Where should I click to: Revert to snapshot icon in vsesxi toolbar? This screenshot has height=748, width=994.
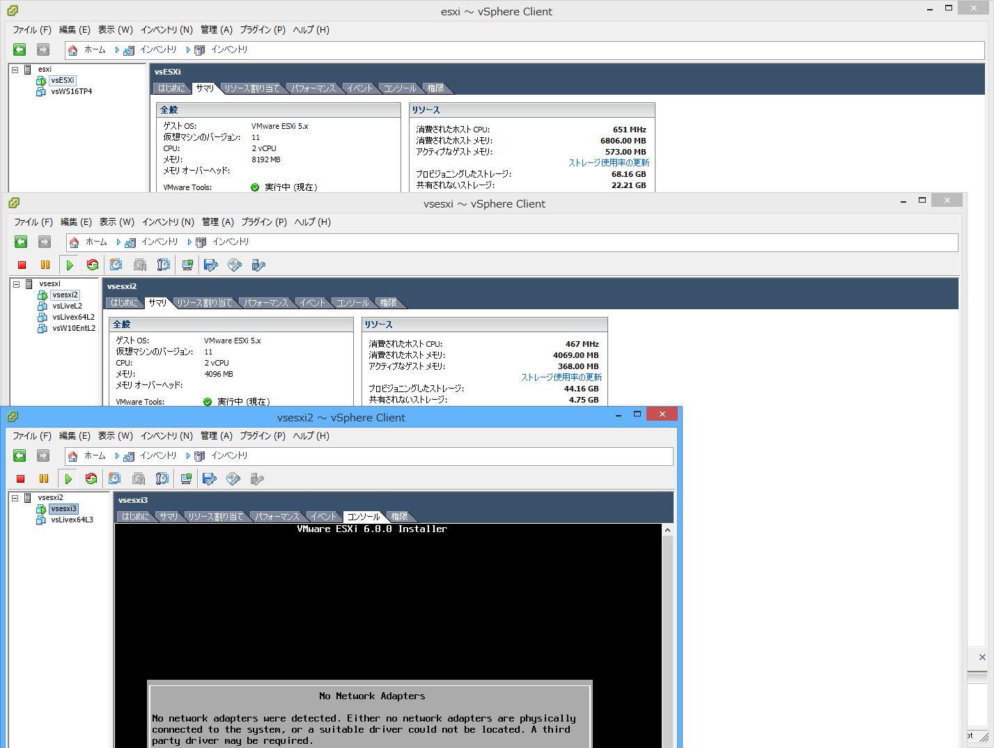coord(140,265)
